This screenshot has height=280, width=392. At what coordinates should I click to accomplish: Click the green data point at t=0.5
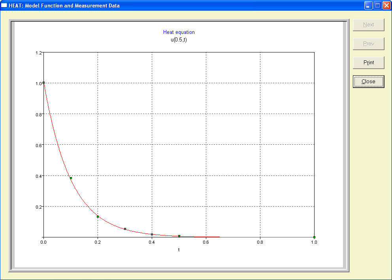179,236
